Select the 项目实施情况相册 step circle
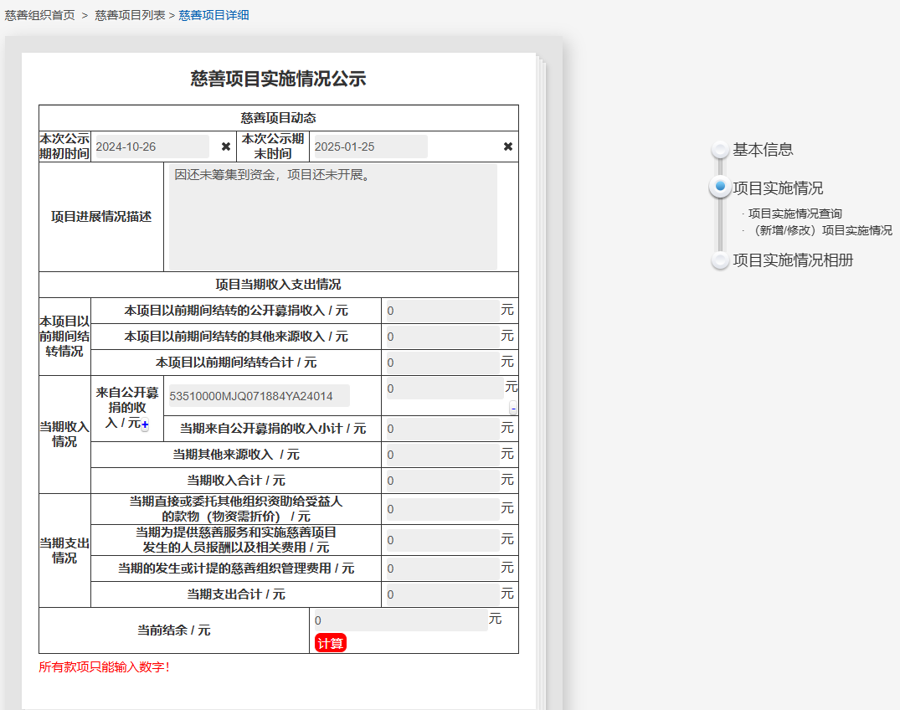Viewport: 900px width, 710px height. pos(720,260)
